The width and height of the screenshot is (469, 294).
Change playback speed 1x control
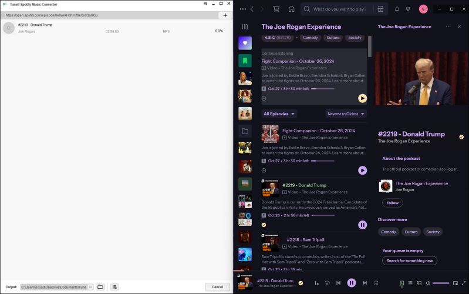coord(316,283)
